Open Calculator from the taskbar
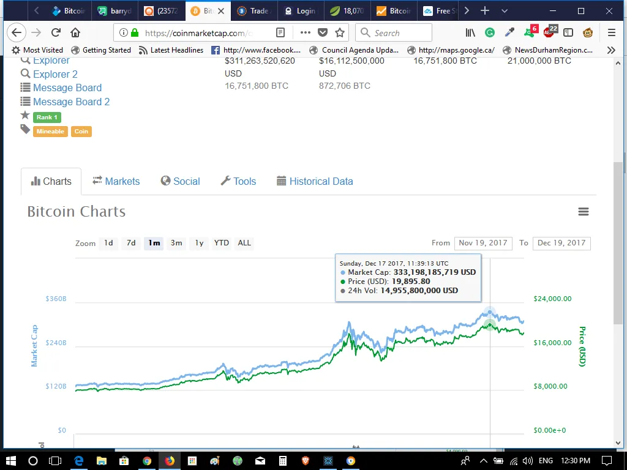This screenshot has height=470, width=627. point(282,461)
